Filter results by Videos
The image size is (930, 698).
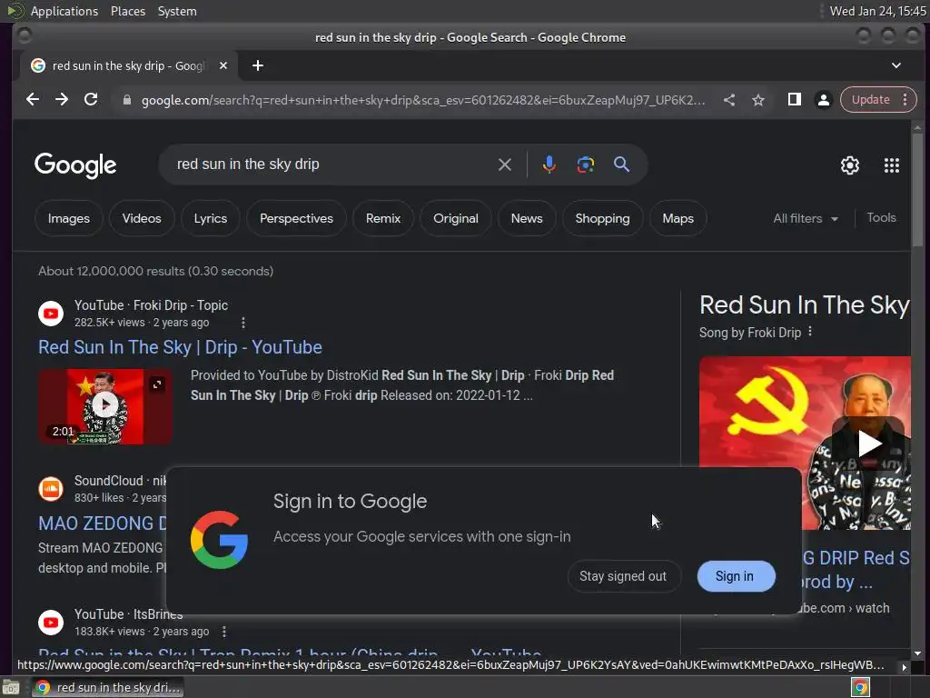click(x=142, y=218)
